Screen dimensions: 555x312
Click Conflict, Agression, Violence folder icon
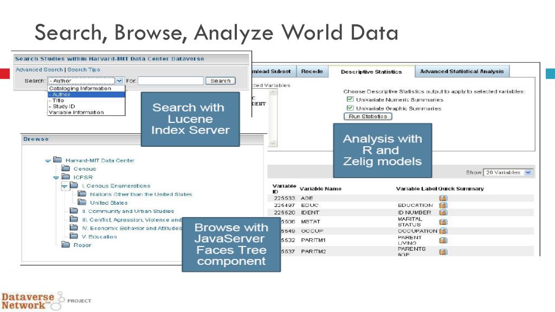[74, 219]
